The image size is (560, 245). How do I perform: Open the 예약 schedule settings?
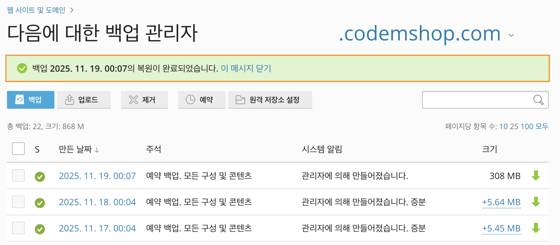click(x=202, y=100)
